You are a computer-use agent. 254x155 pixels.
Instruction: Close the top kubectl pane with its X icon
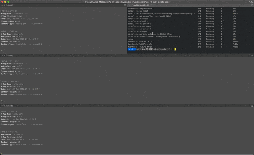pyautogui.click(x=2, y=5)
